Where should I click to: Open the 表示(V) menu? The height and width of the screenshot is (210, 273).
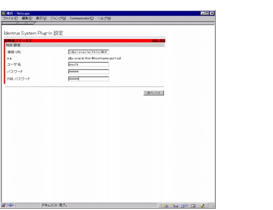click(x=41, y=18)
